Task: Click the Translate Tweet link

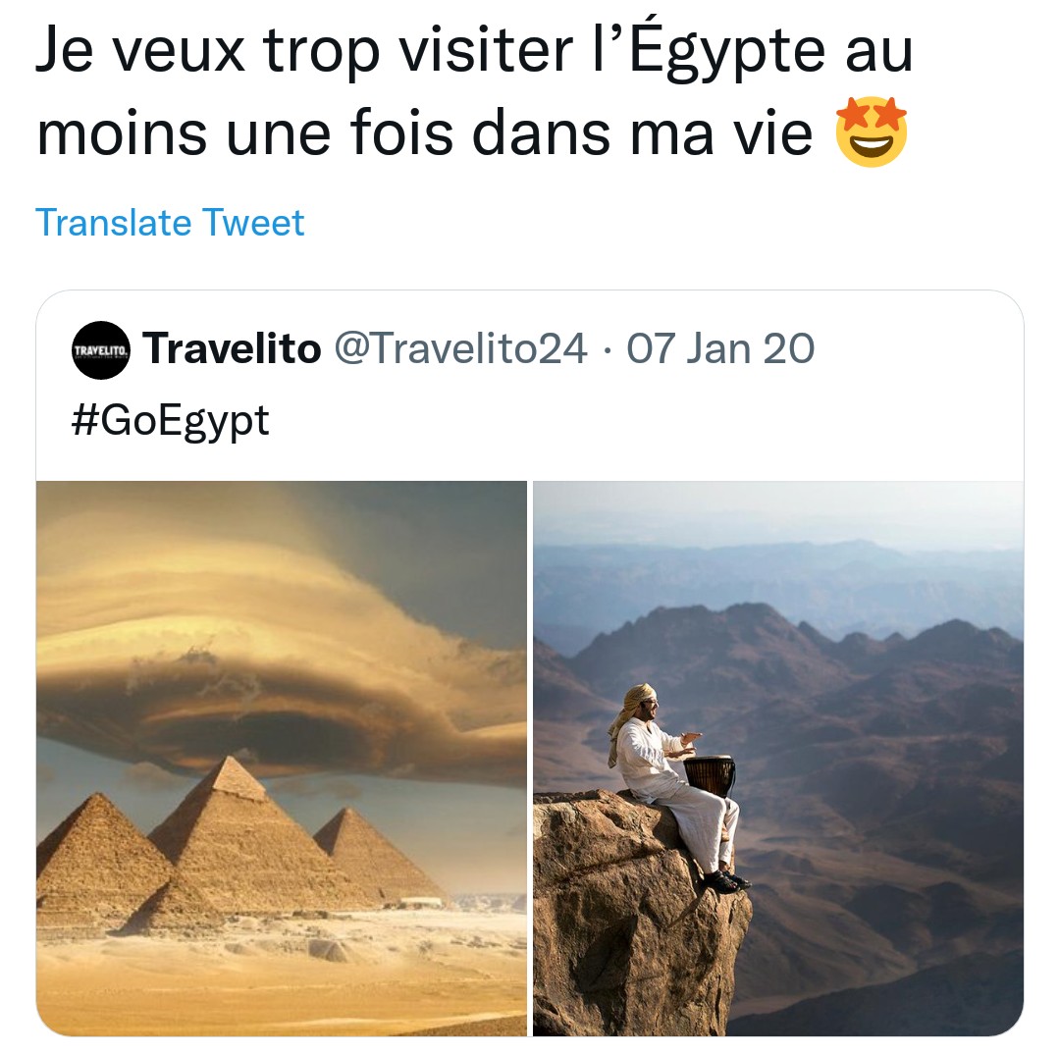Action: 170,222
